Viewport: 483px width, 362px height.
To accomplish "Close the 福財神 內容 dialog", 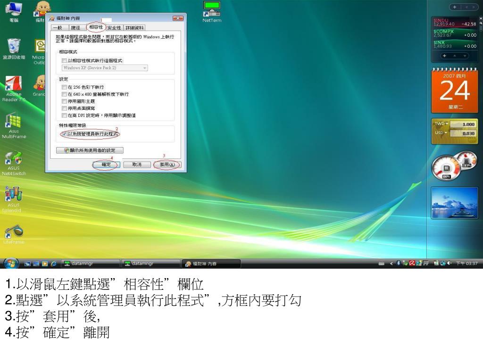I will pyautogui.click(x=178, y=18).
